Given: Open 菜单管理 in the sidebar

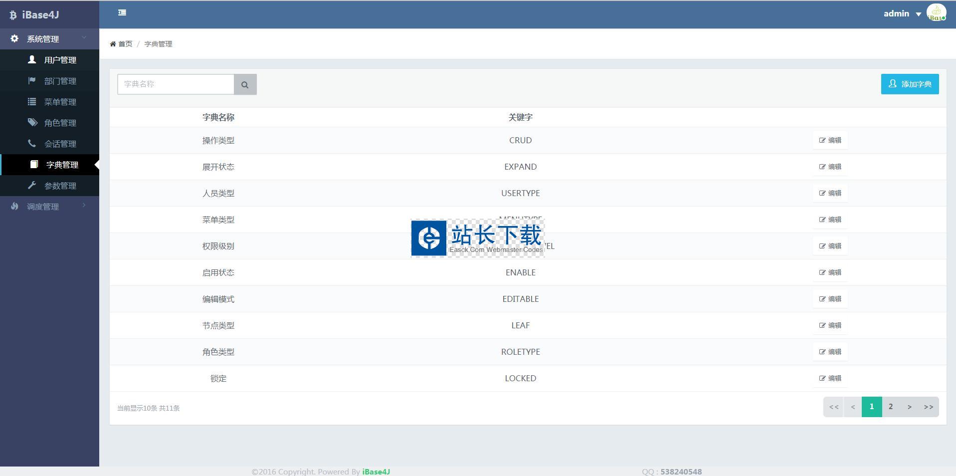Looking at the screenshot, I should click(60, 102).
